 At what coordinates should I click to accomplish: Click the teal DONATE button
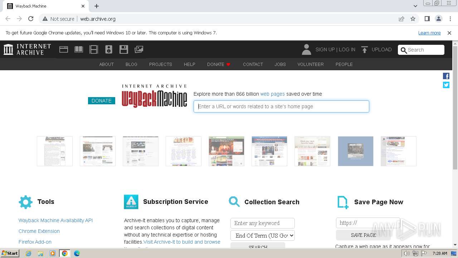[102, 101]
